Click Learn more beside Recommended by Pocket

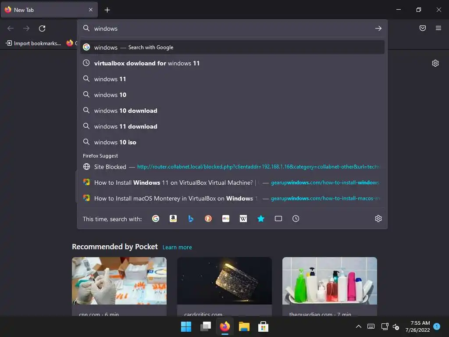click(x=177, y=247)
